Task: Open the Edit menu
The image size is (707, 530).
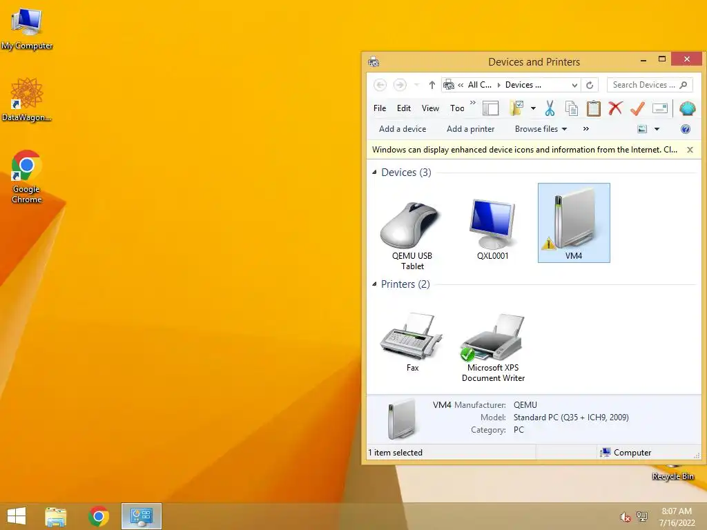Action: 403,108
